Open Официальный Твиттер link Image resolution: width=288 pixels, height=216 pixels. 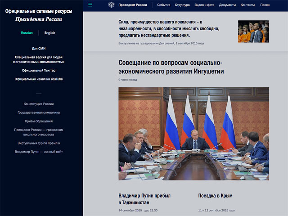pos(39,70)
